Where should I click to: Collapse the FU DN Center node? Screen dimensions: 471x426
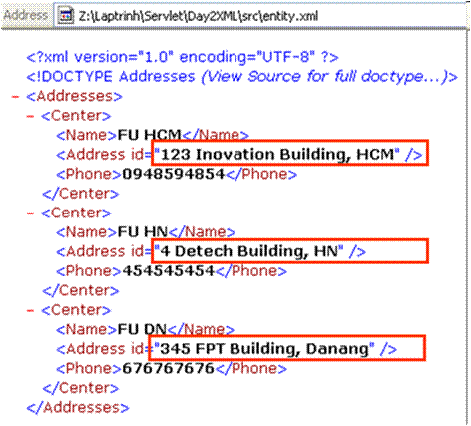pos(30,310)
